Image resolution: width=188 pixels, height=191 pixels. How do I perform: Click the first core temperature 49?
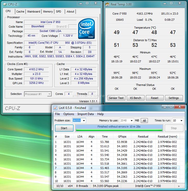[x=116, y=32]
